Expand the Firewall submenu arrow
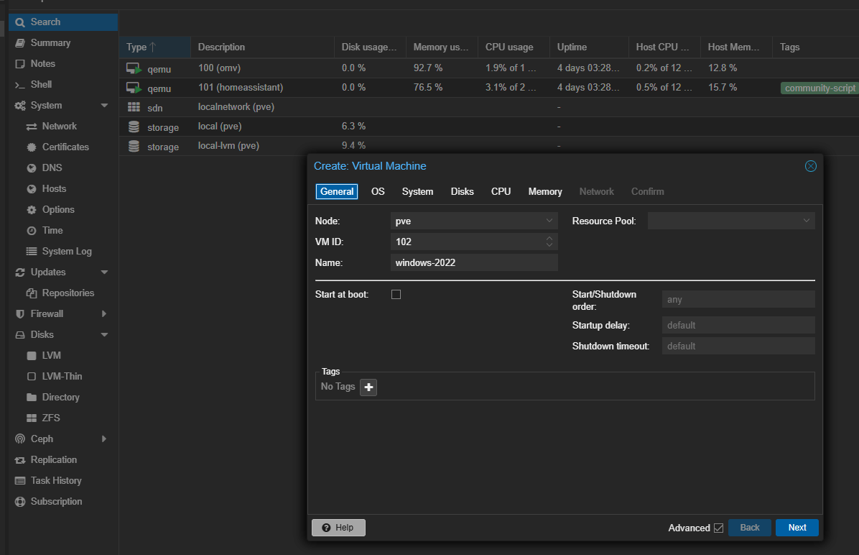 click(104, 314)
